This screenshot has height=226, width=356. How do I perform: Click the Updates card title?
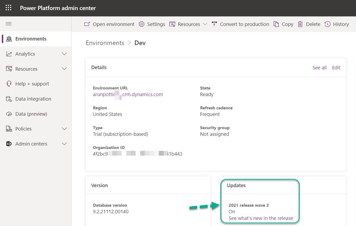[x=236, y=186]
